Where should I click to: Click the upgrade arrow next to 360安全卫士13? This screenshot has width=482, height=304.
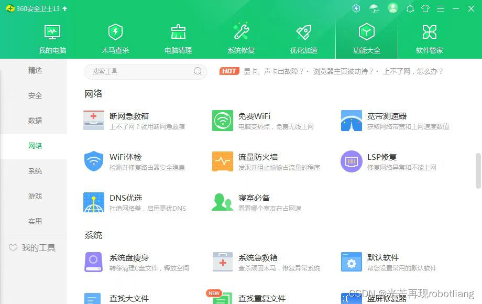click(64, 8)
